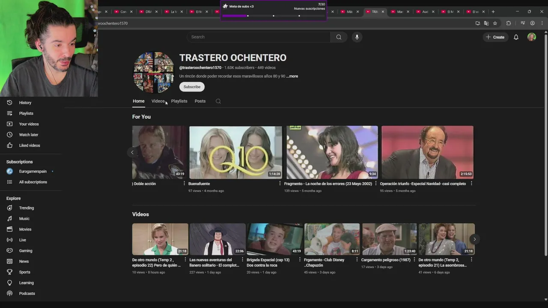This screenshot has height=308, width=548.
Task: Open a new browser tab
Action: click(x=493, y=12)
